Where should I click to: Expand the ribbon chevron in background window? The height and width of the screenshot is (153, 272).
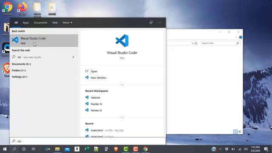236,37
